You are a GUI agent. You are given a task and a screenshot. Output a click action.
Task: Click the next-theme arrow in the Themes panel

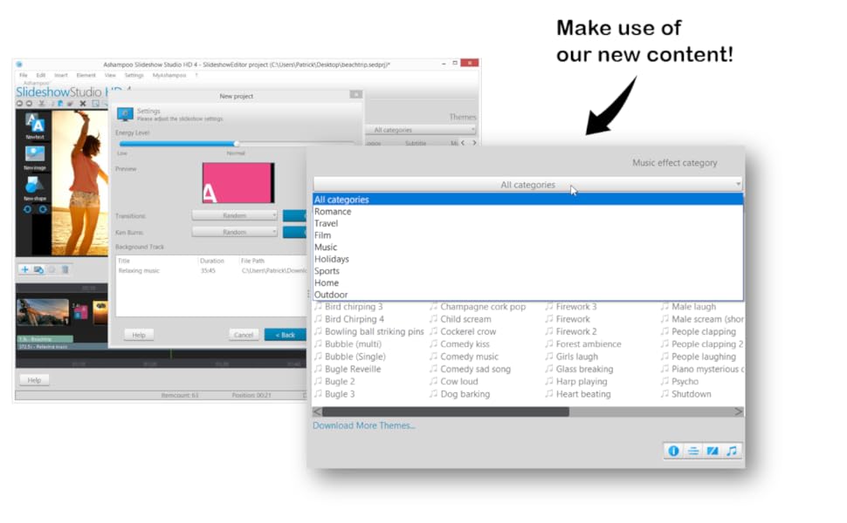[x=474, y=143]
